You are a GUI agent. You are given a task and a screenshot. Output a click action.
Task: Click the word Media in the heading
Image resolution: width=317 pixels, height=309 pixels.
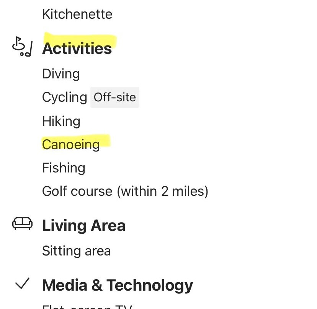tap(65, 285)
